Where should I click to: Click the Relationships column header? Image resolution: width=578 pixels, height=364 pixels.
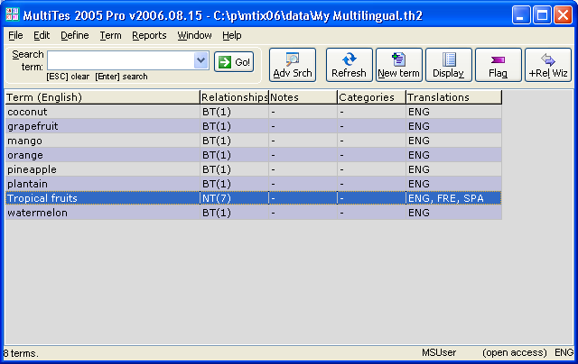(234, 97)
